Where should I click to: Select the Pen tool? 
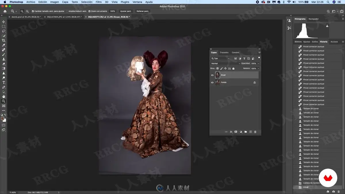pos(4,87)
